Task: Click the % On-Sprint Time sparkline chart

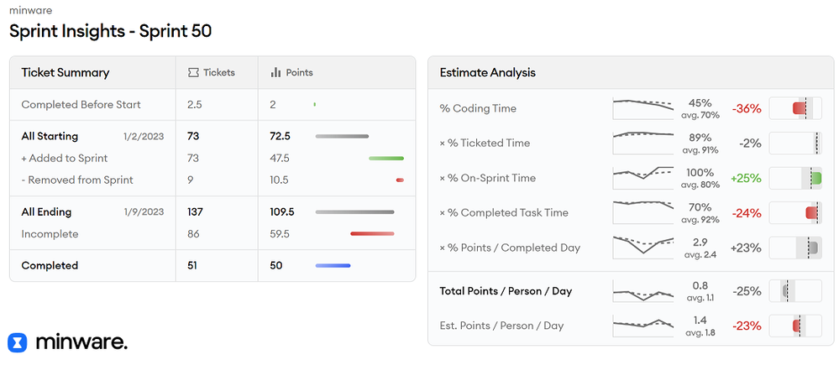Action: pyautogui.click(x=642, y=177)
